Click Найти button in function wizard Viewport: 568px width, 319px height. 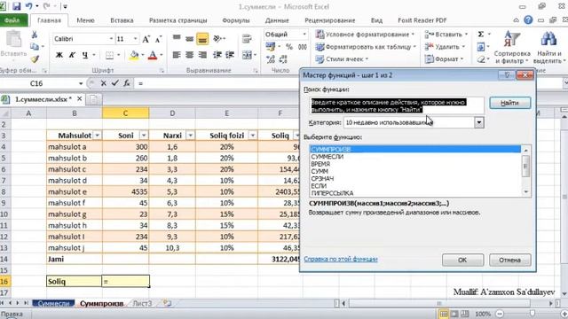click(509, 103)
